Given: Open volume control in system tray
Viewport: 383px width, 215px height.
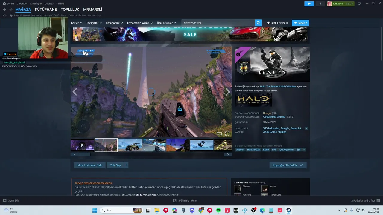Looking at the screenshot, I should (363, 210).
